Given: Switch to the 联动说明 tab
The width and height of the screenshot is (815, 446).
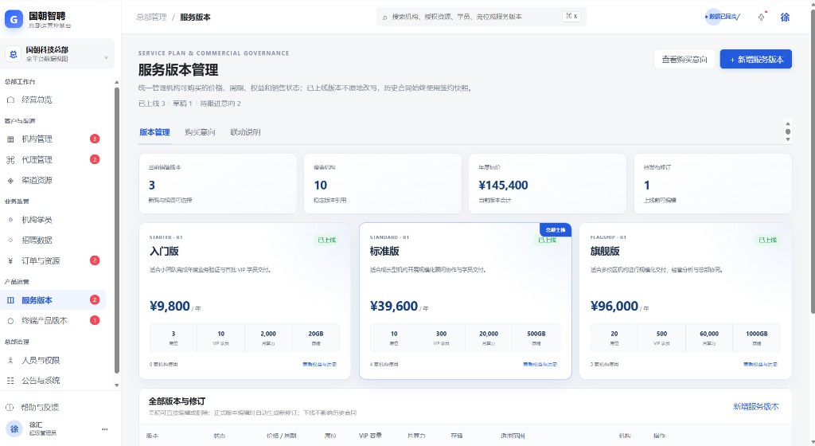Looking at the screenshot, I should [x=245, y=132].
